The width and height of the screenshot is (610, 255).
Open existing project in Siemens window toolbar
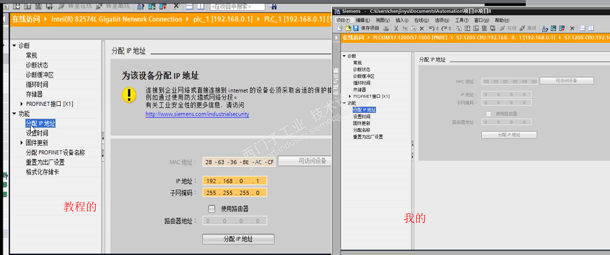[x=348, y=28]
